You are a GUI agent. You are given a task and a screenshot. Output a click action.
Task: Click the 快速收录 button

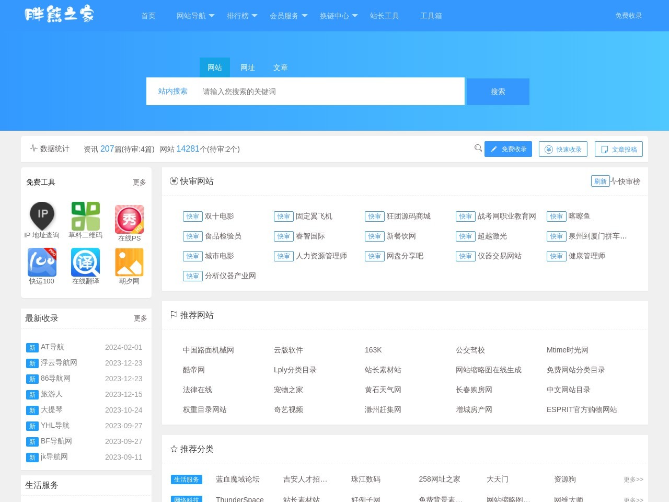coord(563,149)
